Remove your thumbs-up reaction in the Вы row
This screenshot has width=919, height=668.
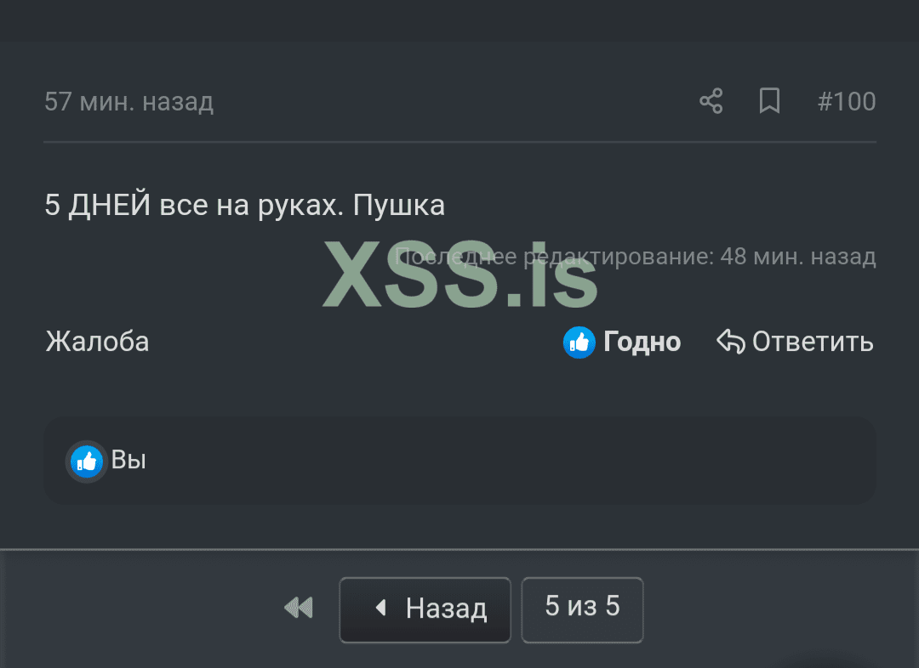86,461
